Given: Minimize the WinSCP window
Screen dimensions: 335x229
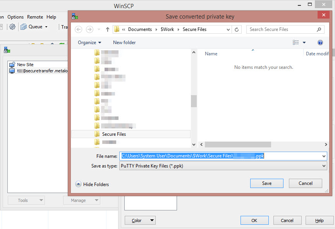Looking at the screenshot, I should click(x=299, y=5).
